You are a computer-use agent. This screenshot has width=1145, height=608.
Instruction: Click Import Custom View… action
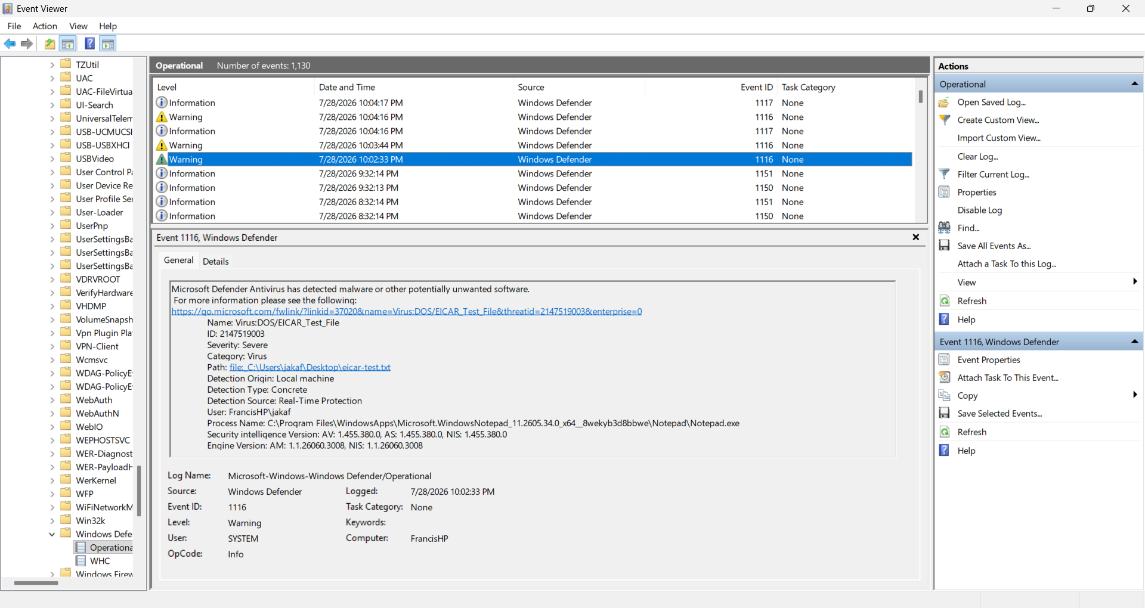pos(999,138)
